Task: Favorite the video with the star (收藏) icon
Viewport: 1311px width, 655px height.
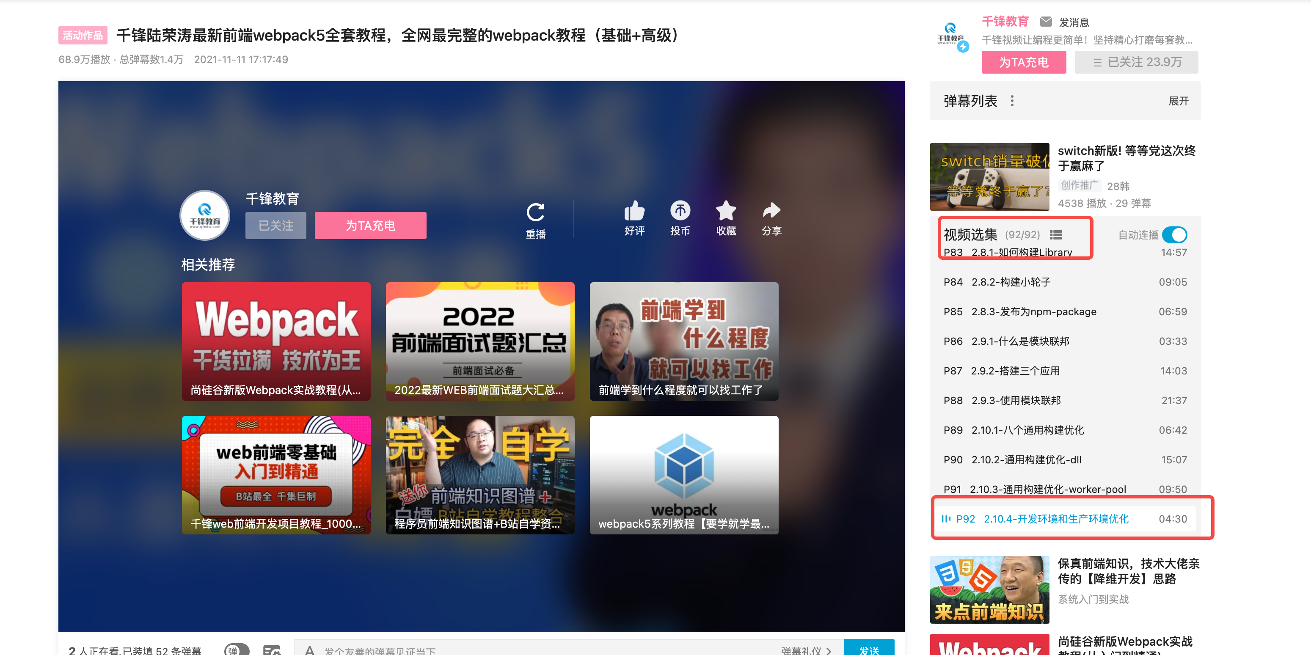Action: click(x=726, y=210)
